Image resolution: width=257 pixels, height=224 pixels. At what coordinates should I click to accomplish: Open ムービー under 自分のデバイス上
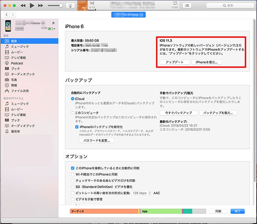(x=30, y=109)
